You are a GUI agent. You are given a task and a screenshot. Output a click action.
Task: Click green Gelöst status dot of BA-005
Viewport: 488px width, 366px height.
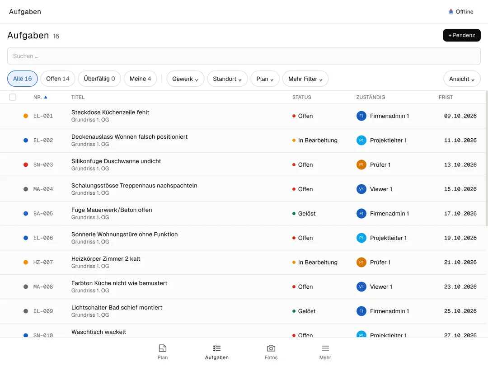pos(294,213)
